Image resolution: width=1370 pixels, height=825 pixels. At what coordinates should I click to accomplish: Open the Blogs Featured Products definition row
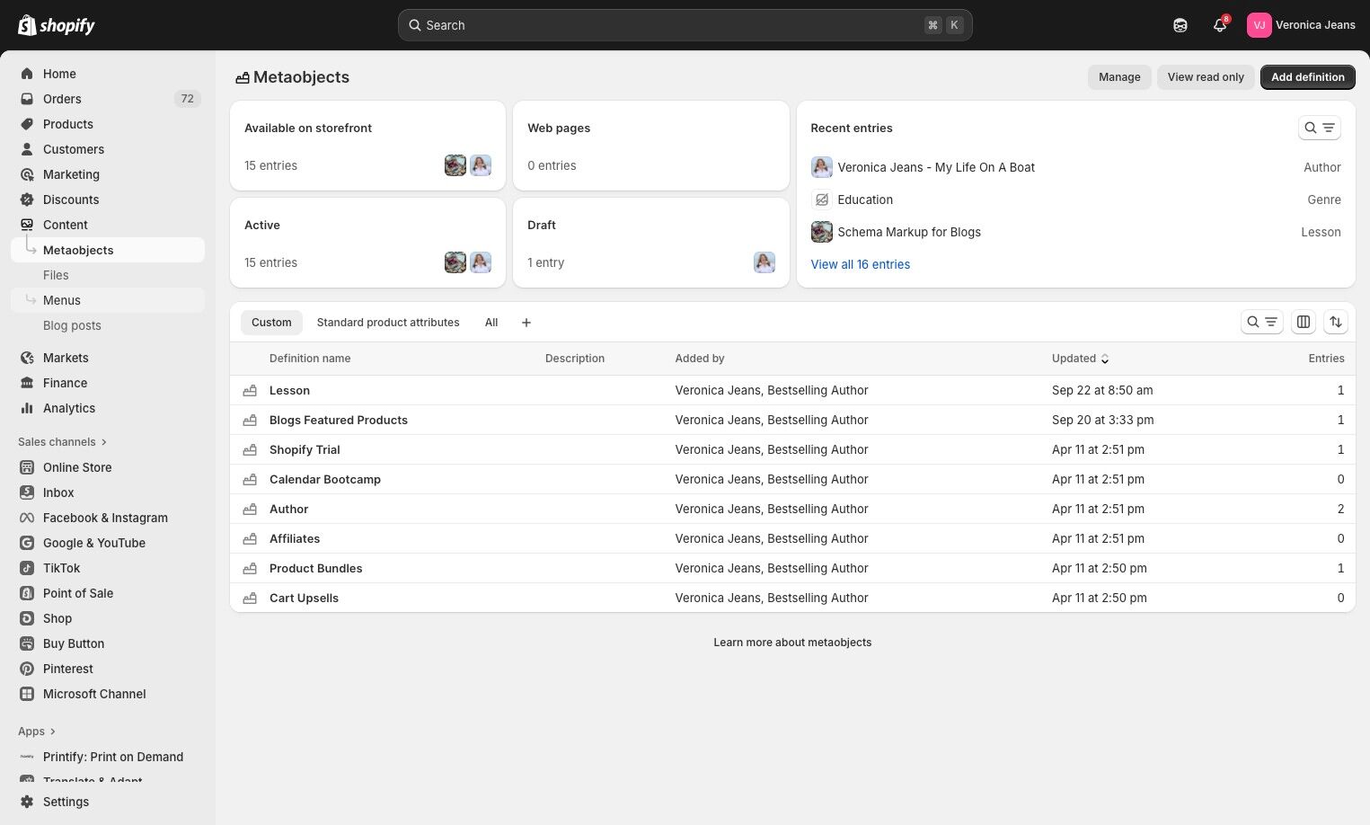coord(339,420)
